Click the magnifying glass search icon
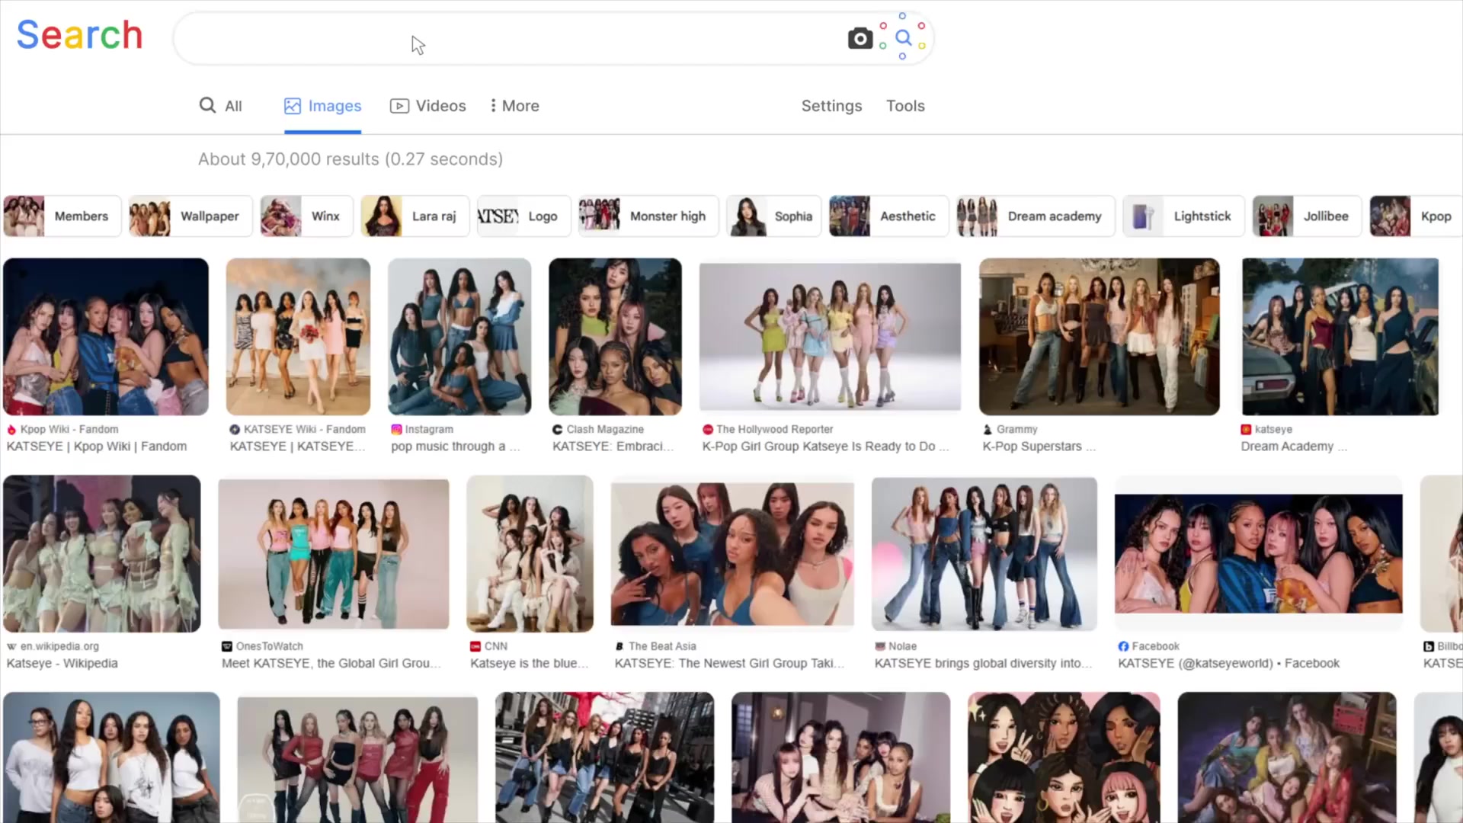Image resolution: width=1463 pixels, height=823 pixels. pos(903,37)
